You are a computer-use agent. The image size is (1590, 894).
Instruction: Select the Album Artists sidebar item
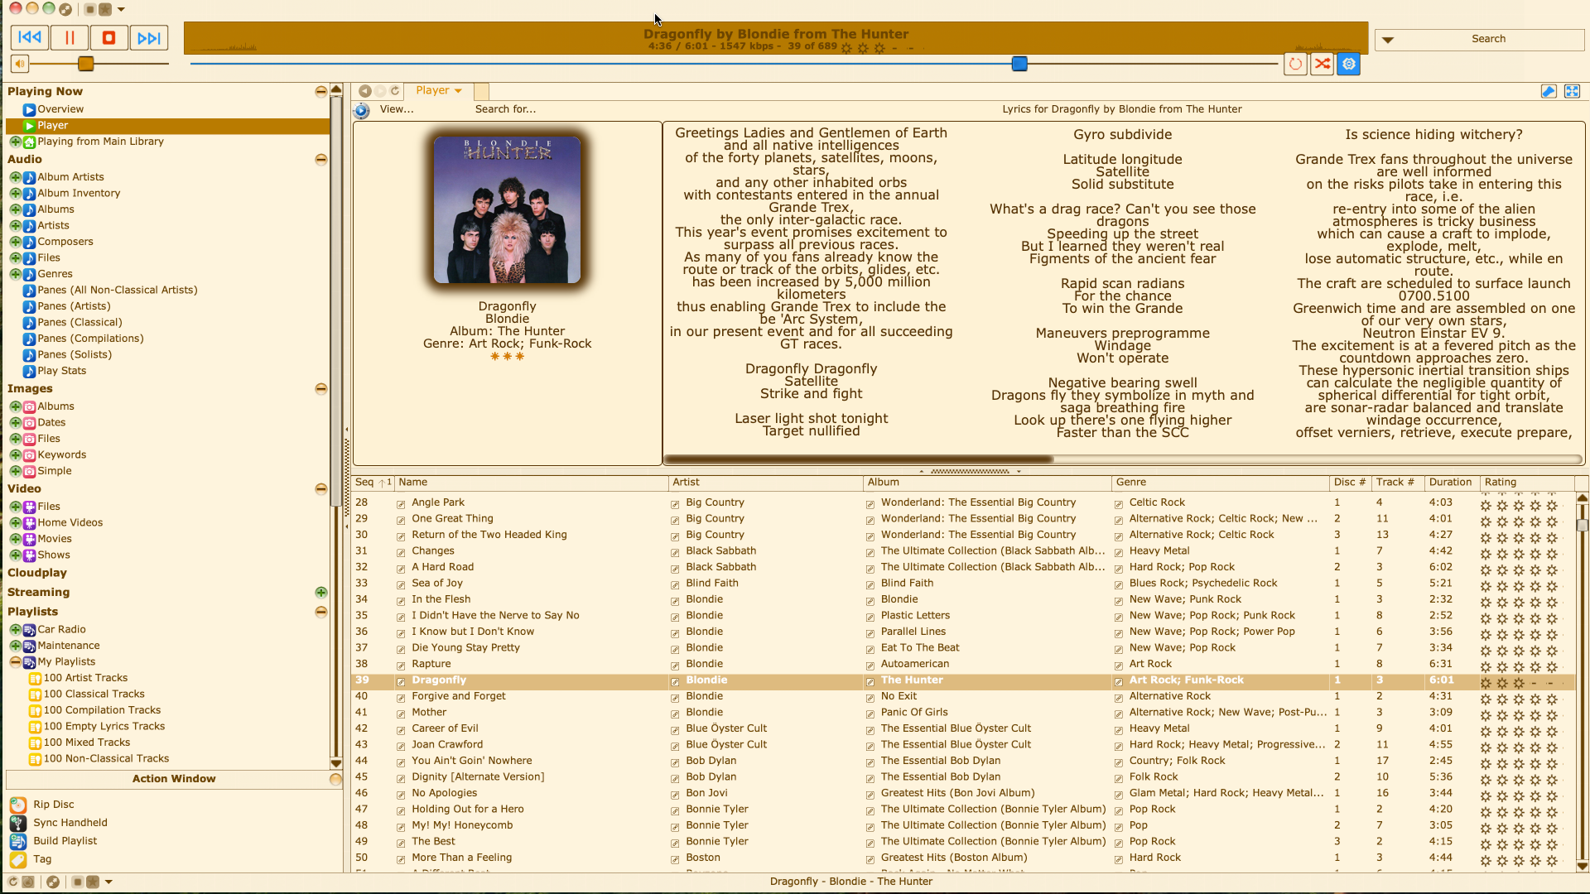click(70, 177)
